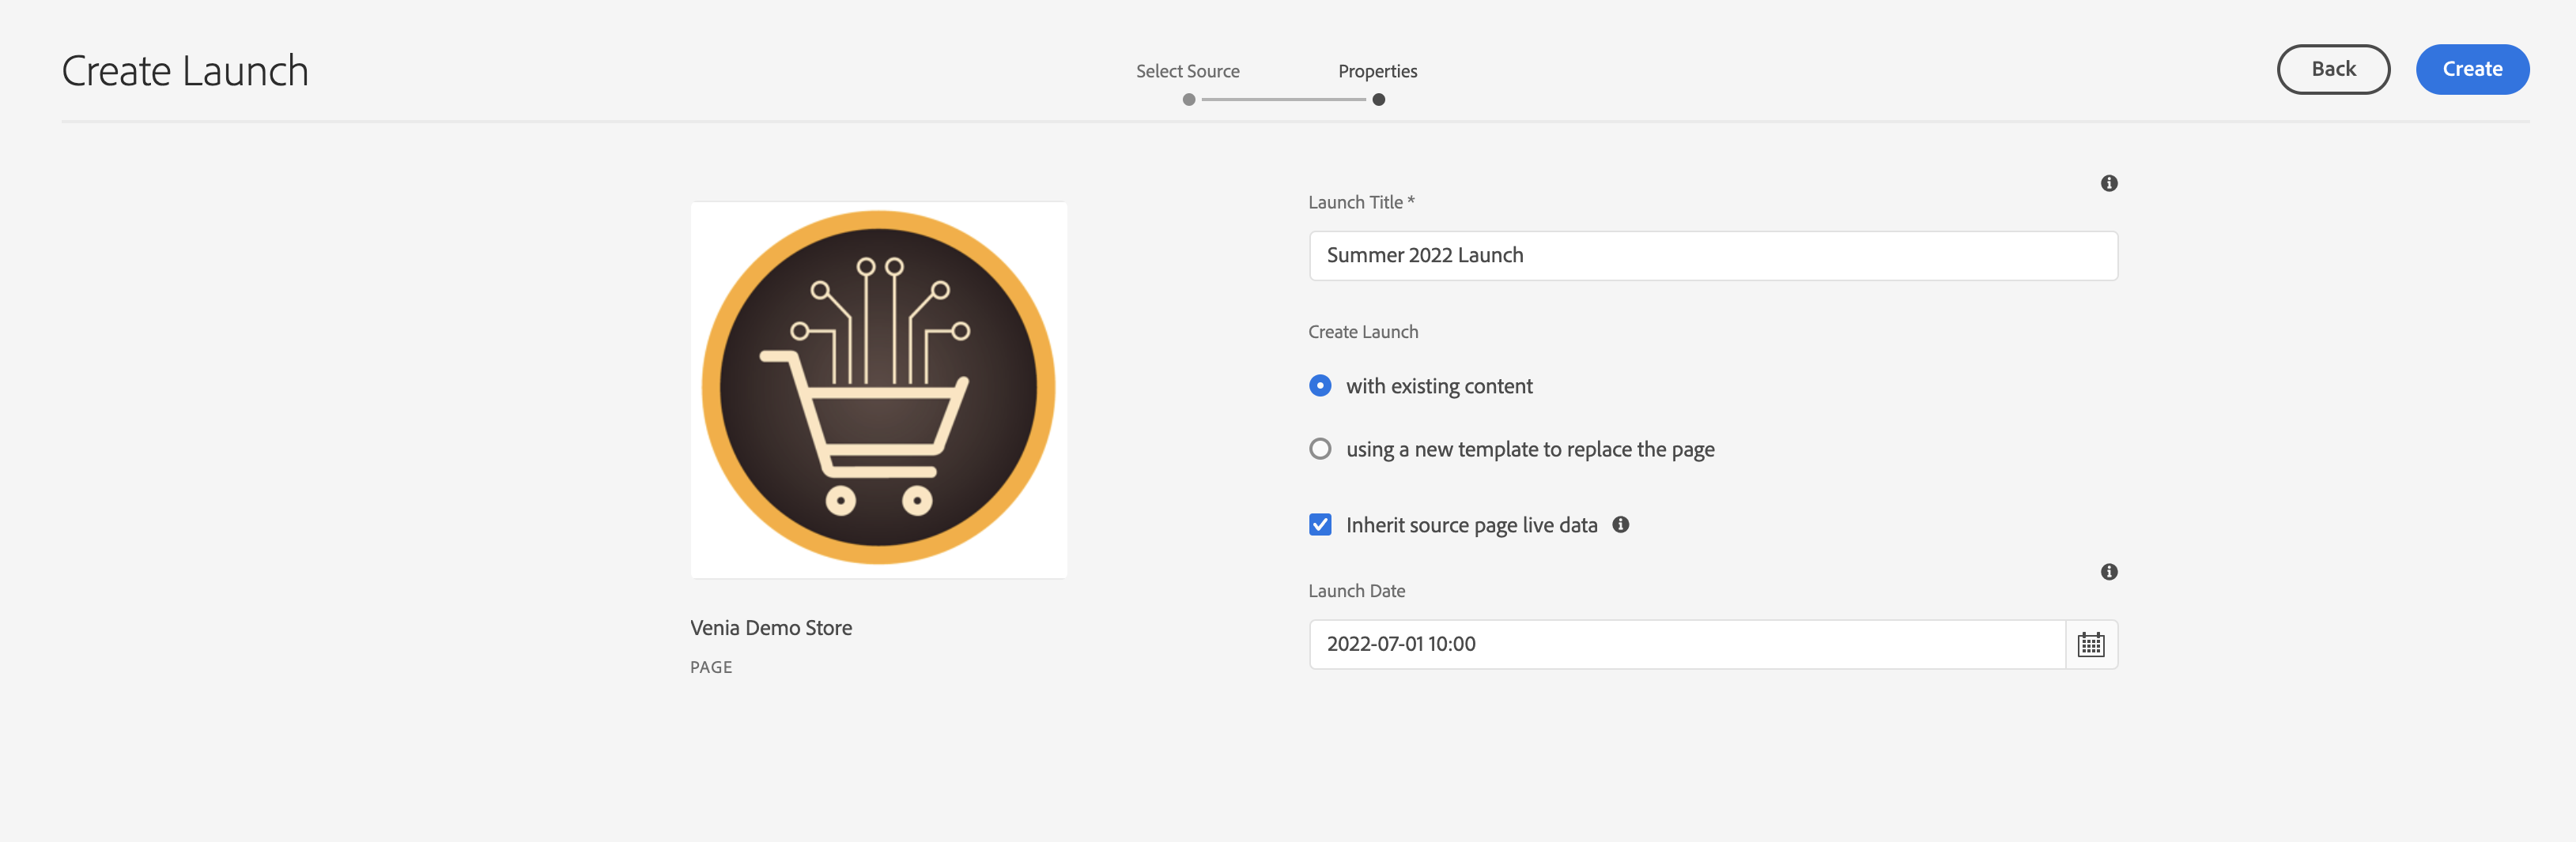The width and height of the screenshot is (2576, 842).
Task: Click the PAGE label under Venia Demo Store
Action: coord(711,667)
